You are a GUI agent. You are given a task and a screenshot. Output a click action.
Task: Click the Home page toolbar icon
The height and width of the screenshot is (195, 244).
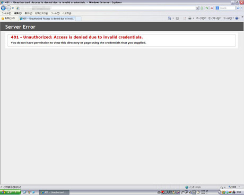pos(170,18)
